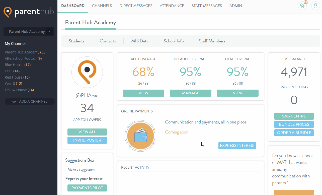The width and height of the screenshot is (322, 195).
Task: Click View under Total Coverage
Action: tap(238, 93)
